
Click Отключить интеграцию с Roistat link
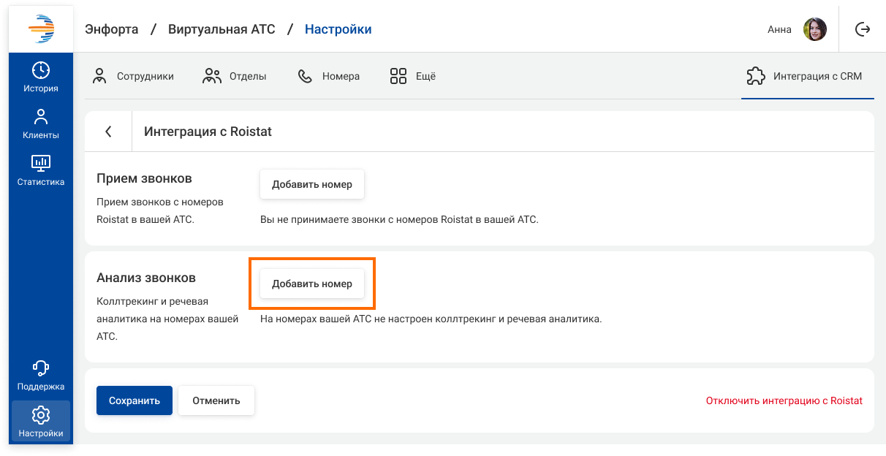[x=784, y=400]
